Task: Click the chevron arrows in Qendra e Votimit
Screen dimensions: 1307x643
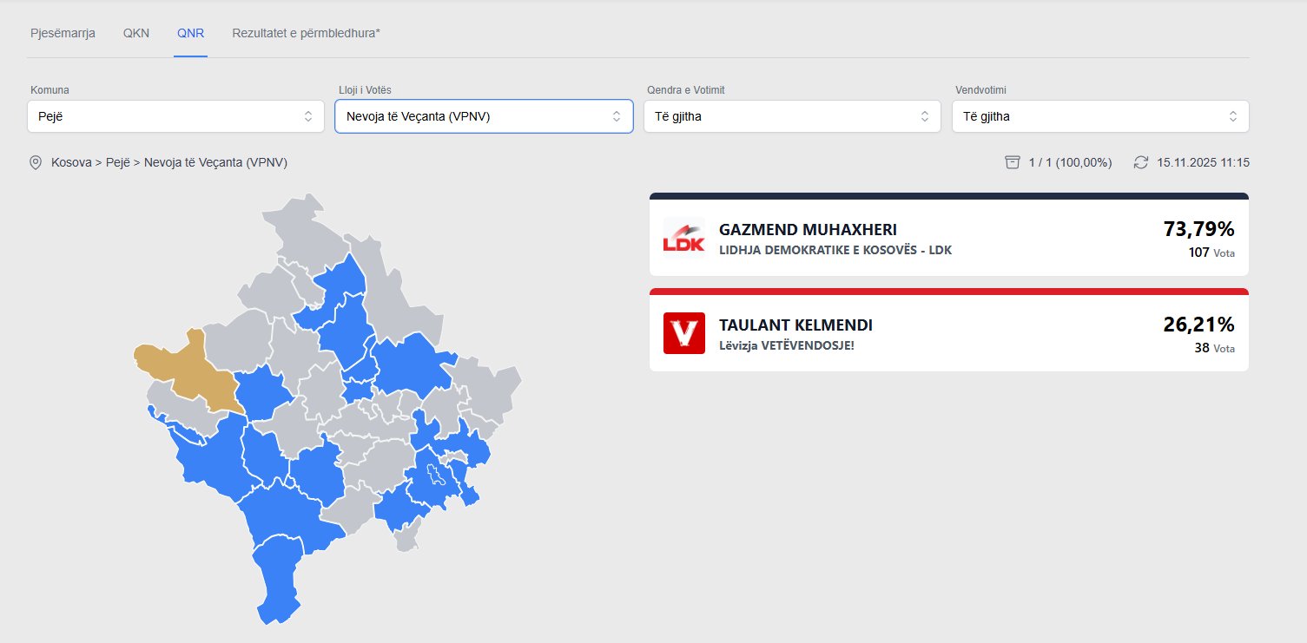Action: (924, 116)
